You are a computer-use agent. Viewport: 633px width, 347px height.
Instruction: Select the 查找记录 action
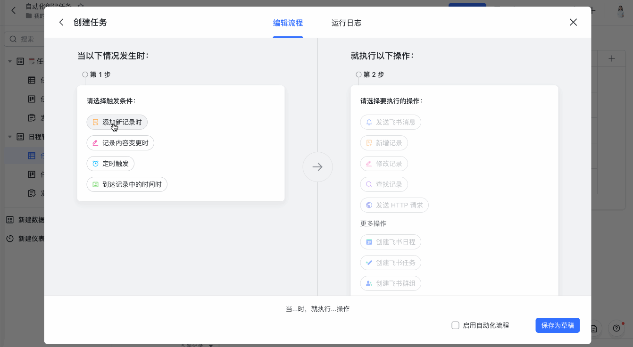384,184
